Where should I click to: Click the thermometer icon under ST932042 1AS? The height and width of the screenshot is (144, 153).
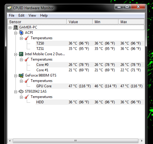[x=27, y=97]
